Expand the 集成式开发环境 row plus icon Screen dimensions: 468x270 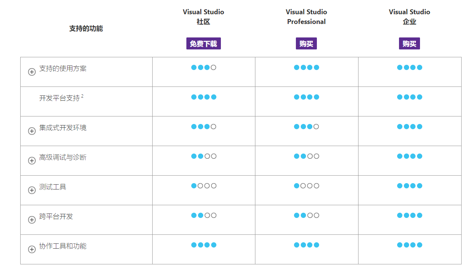click(x=32, y=131)
